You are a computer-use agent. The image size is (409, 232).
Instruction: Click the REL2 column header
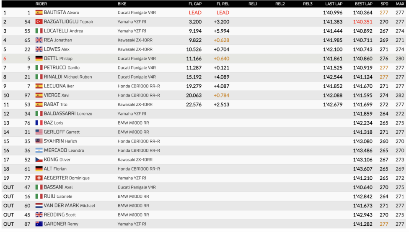tap(280, 4)
